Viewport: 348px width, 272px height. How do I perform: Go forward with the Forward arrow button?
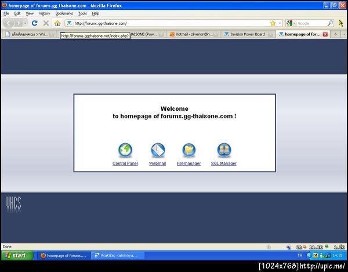19,23
